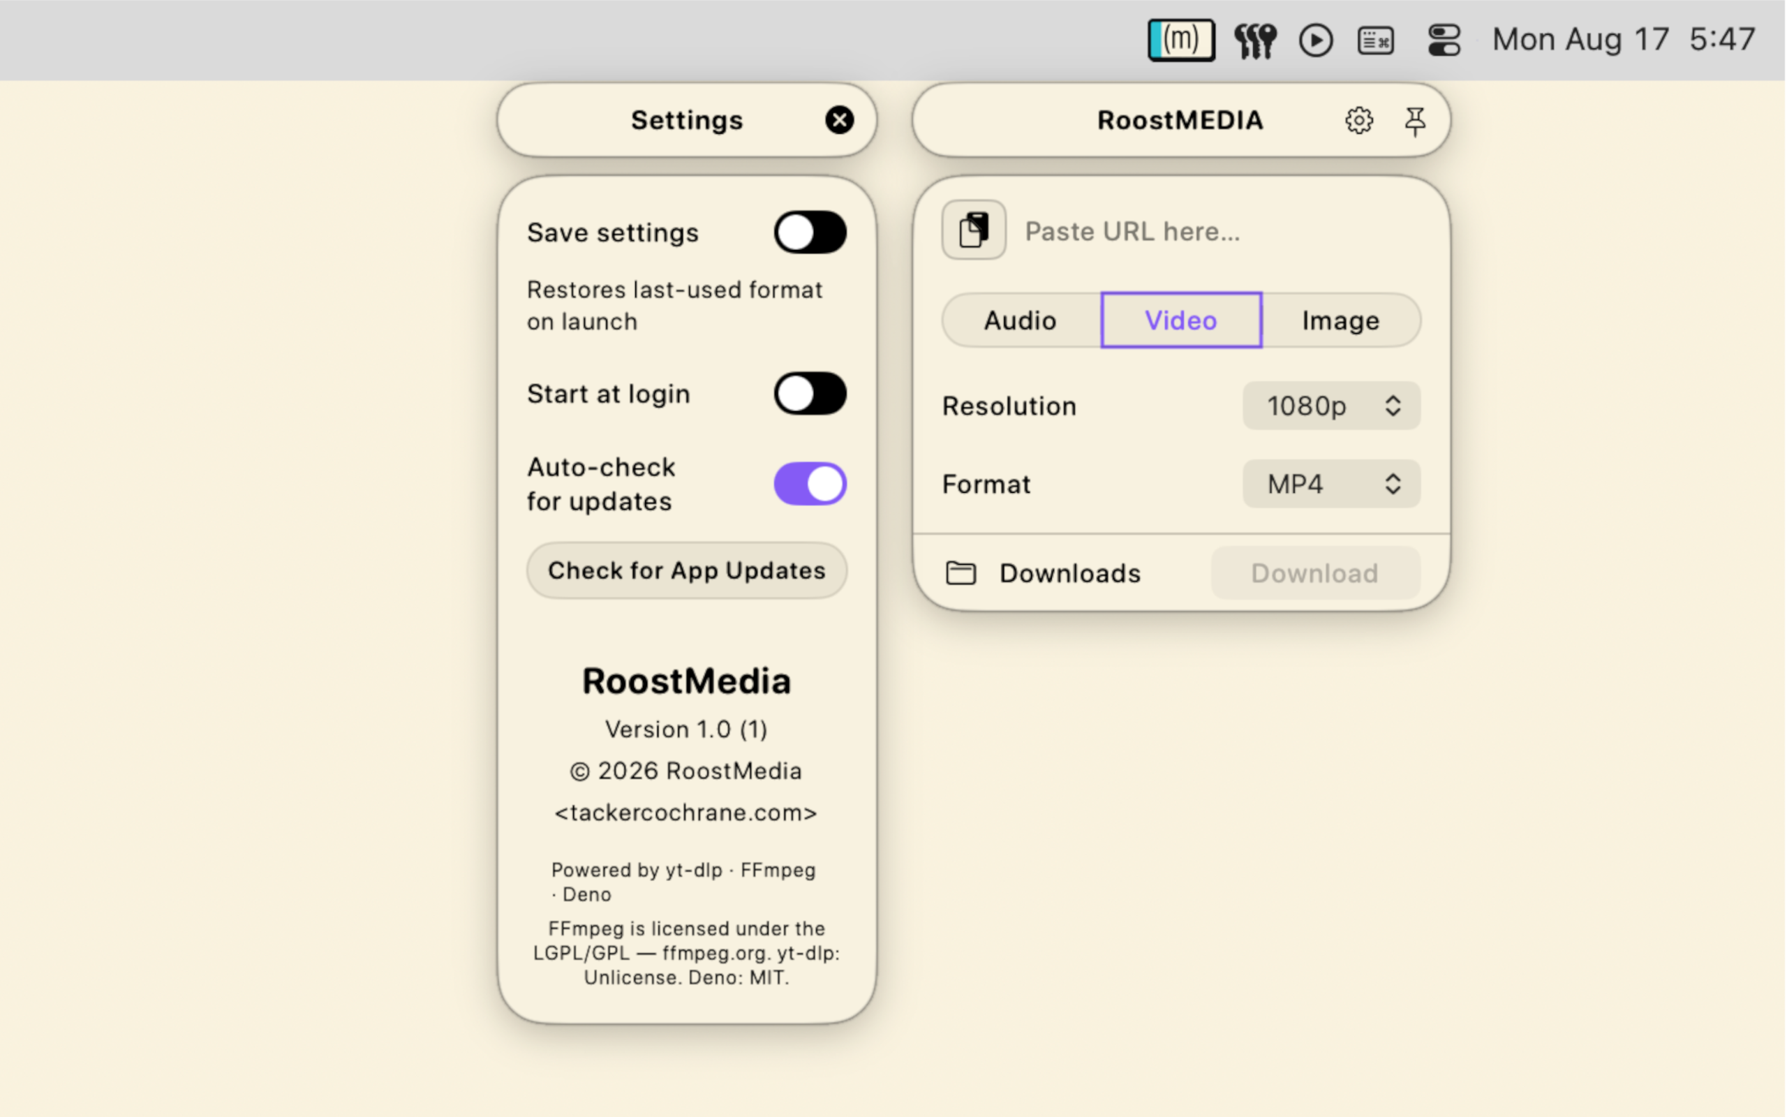Click the Format label
This screenshot has height=1117, width=1787.
[986, 484]
